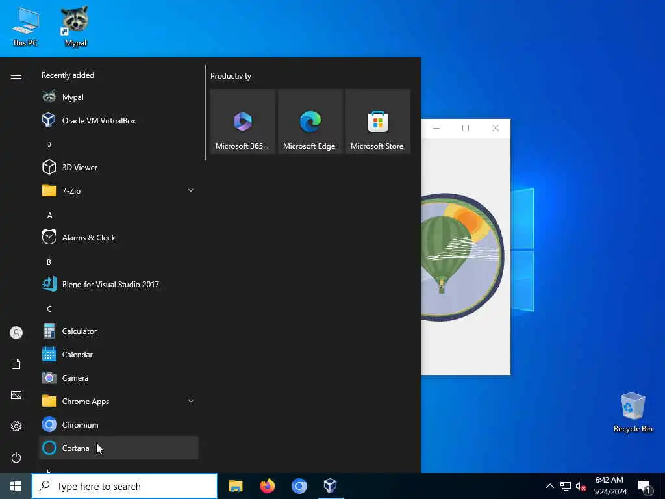This screenshot has height=499, width=665.
Task: Open the Microsoft Edge tile
Action: (310, 122)
